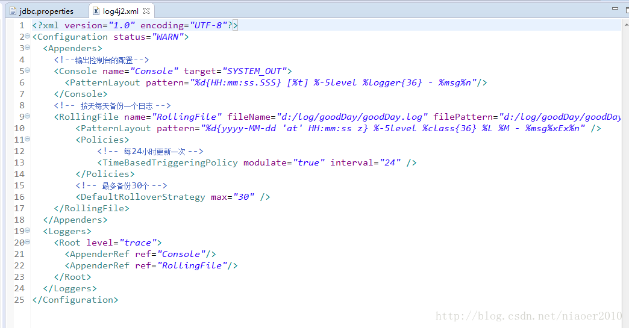Collapse the Configuration element on line 2
629x328 pixels.
pyautogui.click(x=27, y=36)
